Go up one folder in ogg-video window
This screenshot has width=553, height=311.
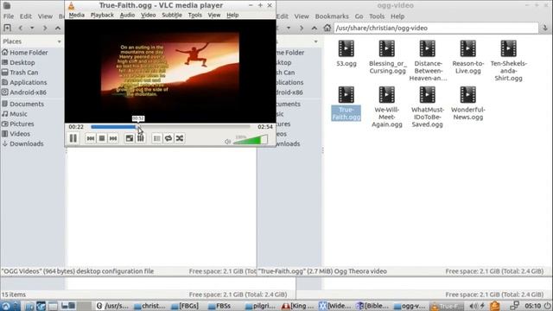tap(315, 28)
